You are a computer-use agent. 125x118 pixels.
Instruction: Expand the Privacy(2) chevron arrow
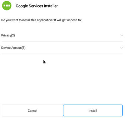pos(122,35)
